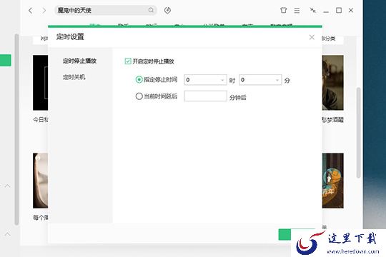Collapse the upper sidebar chevron section
Screen dimensions: 386x257
7,186
